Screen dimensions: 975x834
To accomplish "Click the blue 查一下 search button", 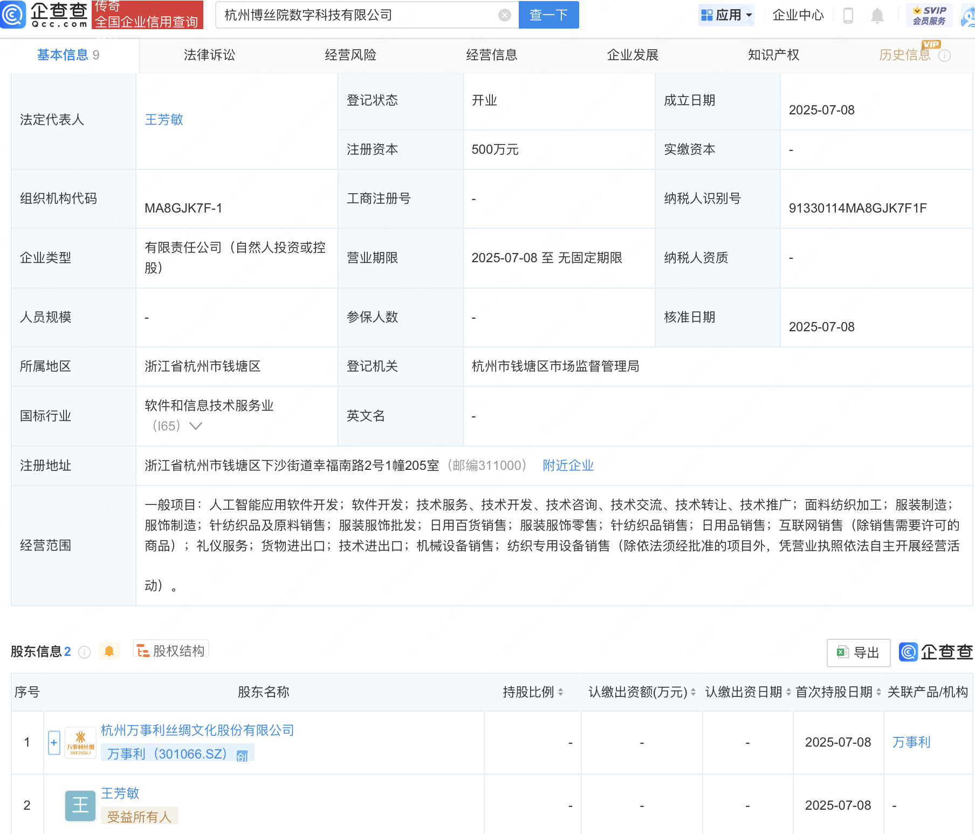I will click(548, 15).
